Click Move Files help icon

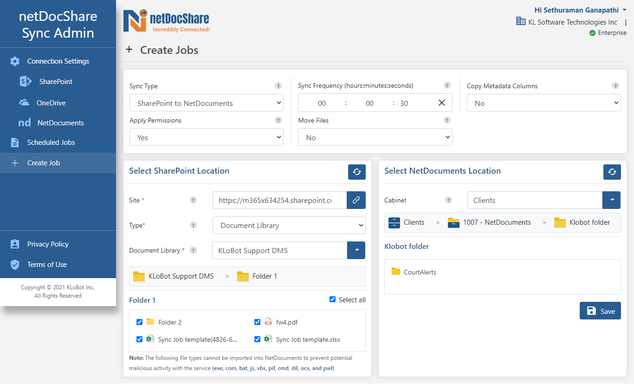point(447,120)
